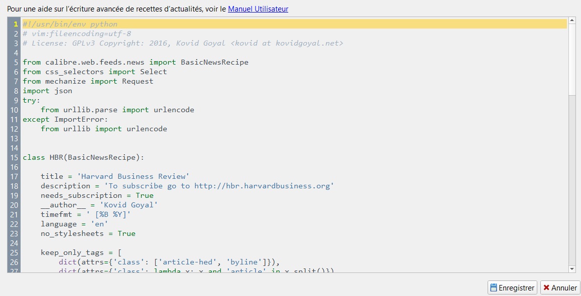Viewport: 581px width, 296px height.
Task: Click the timefmt ' [%B %Y]' line
Action: tap(85, 214)
